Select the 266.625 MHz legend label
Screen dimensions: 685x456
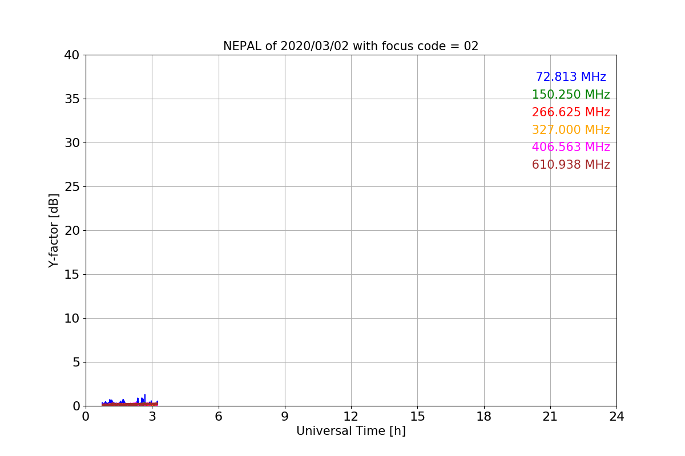point(571,112)
